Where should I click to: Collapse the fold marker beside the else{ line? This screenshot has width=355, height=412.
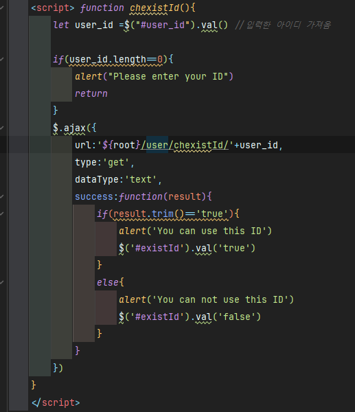[x=1, y=282]
